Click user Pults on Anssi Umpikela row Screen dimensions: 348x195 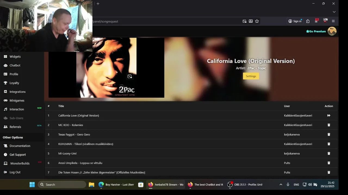click(287, 163)
